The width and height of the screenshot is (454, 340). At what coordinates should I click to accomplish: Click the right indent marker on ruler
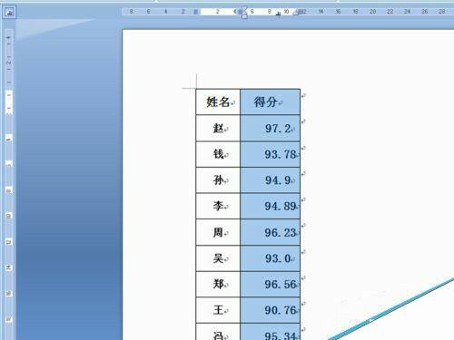coord(296,13)
